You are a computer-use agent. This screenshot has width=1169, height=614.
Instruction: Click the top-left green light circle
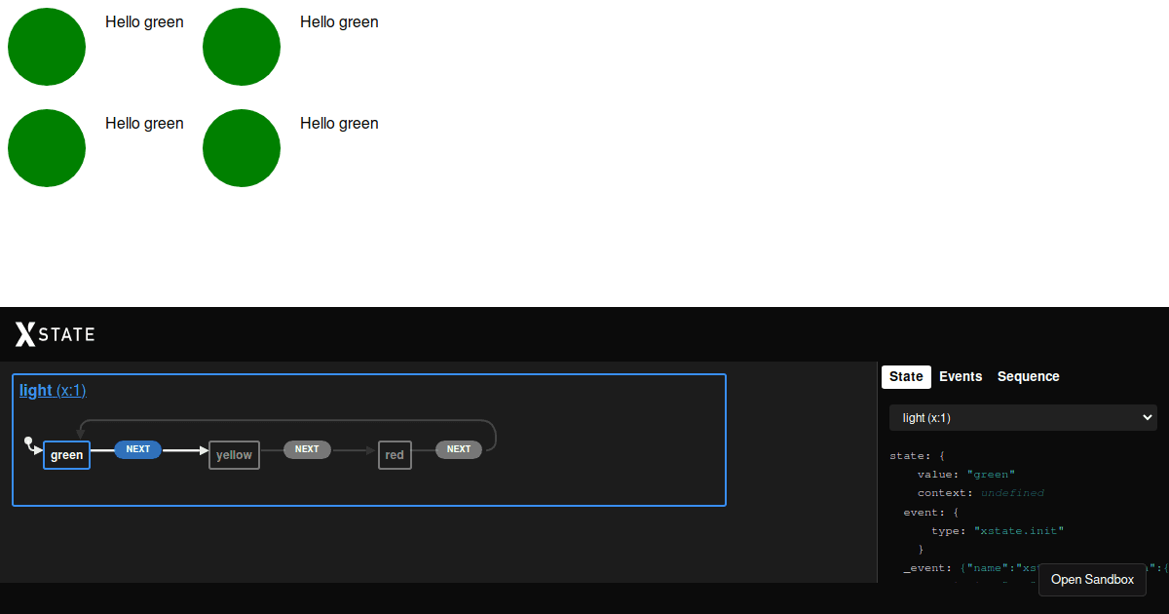47,47
